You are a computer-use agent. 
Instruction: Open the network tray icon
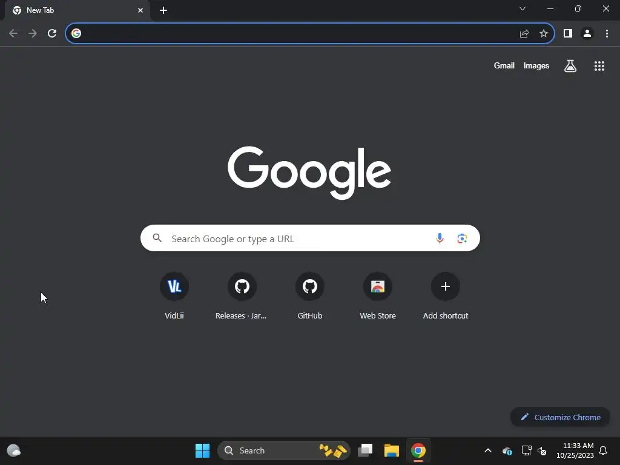526,450
